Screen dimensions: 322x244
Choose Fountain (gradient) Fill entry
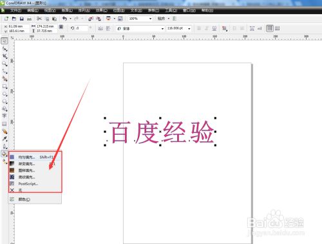pyautogui.click(x=35, y=164)
